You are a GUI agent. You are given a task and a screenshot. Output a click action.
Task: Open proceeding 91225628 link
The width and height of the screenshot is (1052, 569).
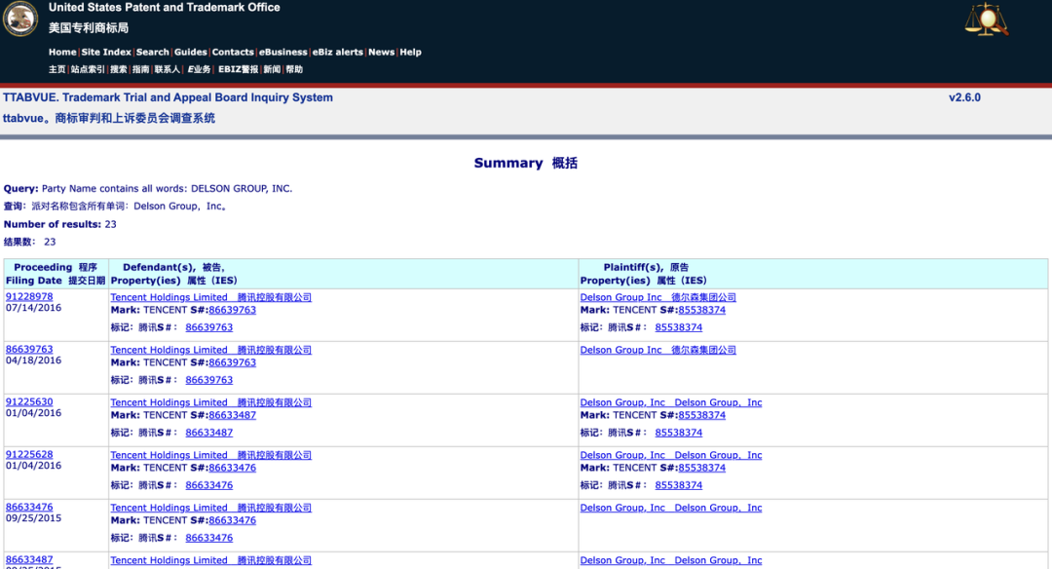tap(29, 454)
